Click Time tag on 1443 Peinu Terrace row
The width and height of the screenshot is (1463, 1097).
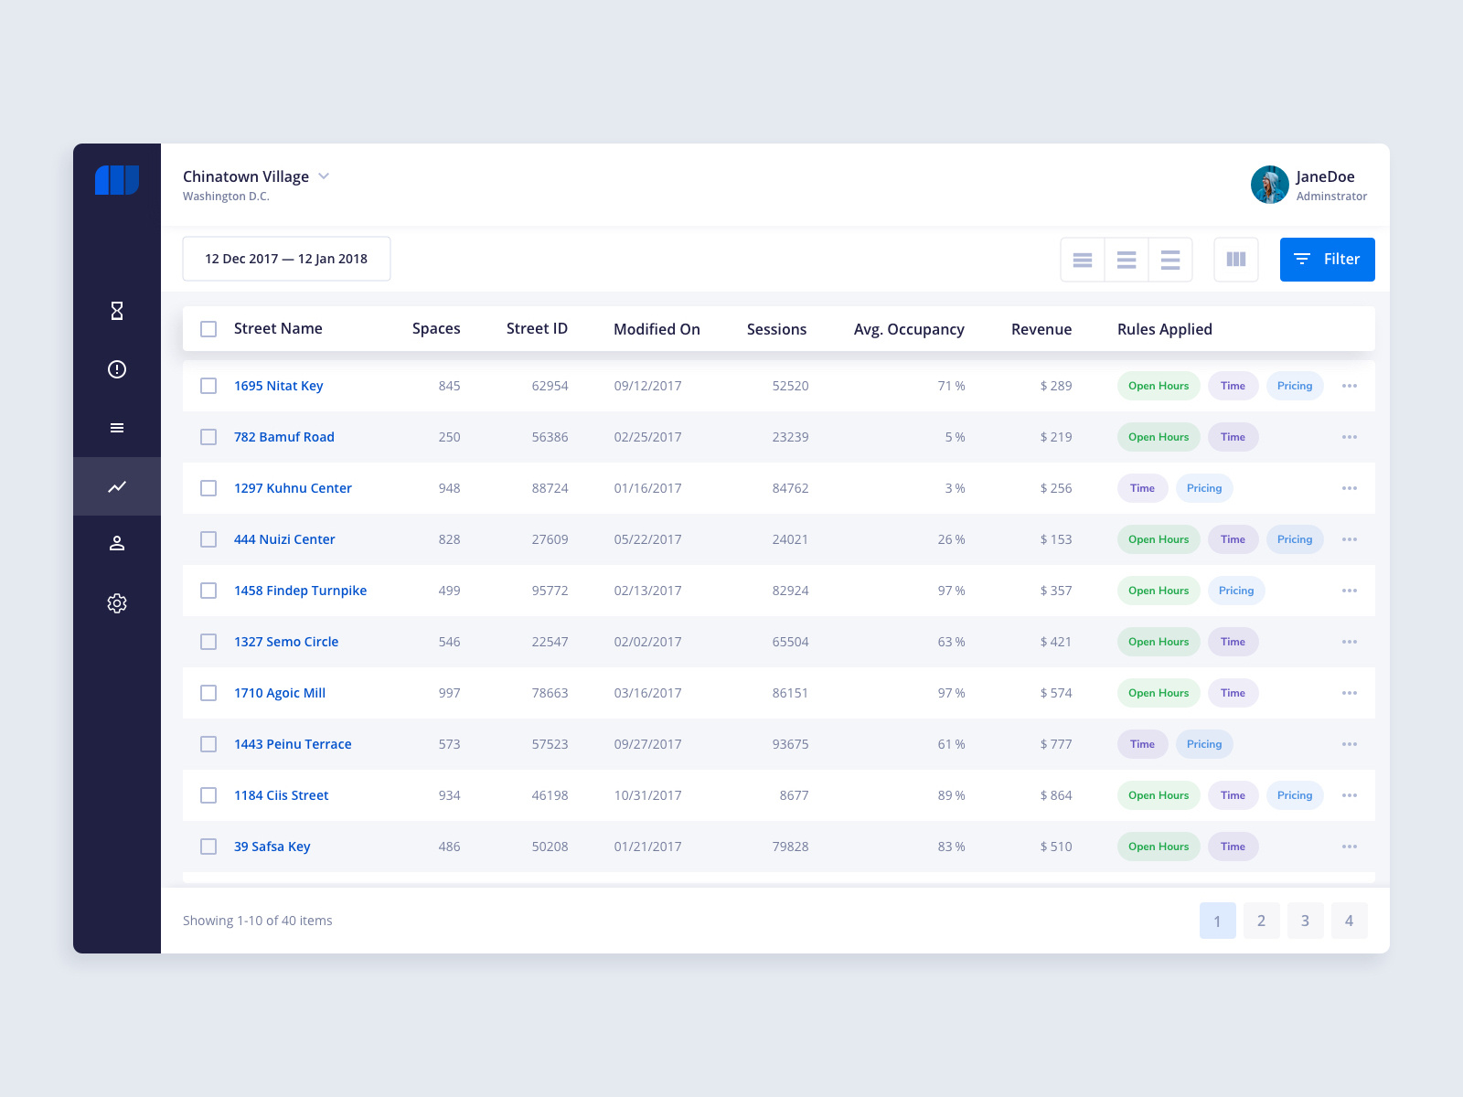click(x=1142, y=744)
